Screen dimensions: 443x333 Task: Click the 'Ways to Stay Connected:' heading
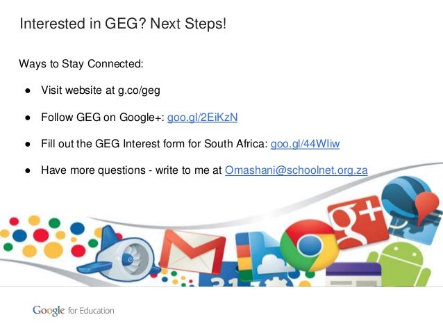[x=81, y=64]
